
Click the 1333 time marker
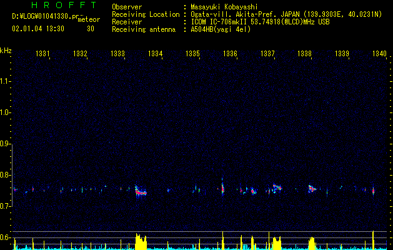click(x=118, y=53)
